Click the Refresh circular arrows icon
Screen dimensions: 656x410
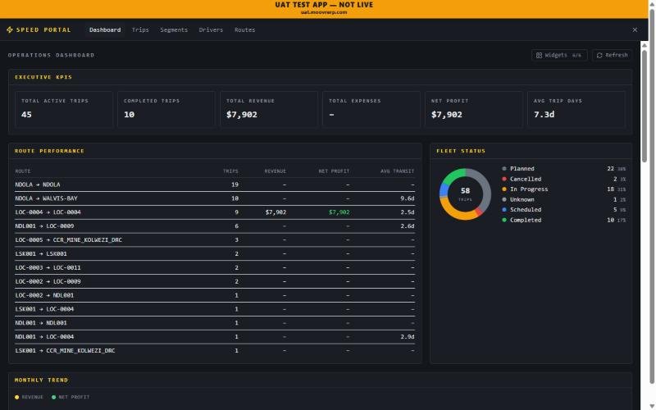click(x=599, y=55)
